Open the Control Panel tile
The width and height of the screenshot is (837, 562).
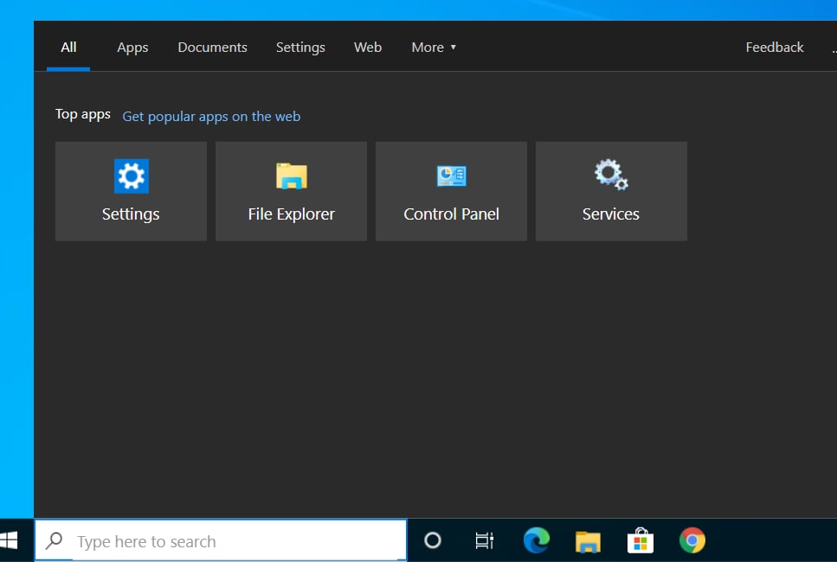point(451,191)
